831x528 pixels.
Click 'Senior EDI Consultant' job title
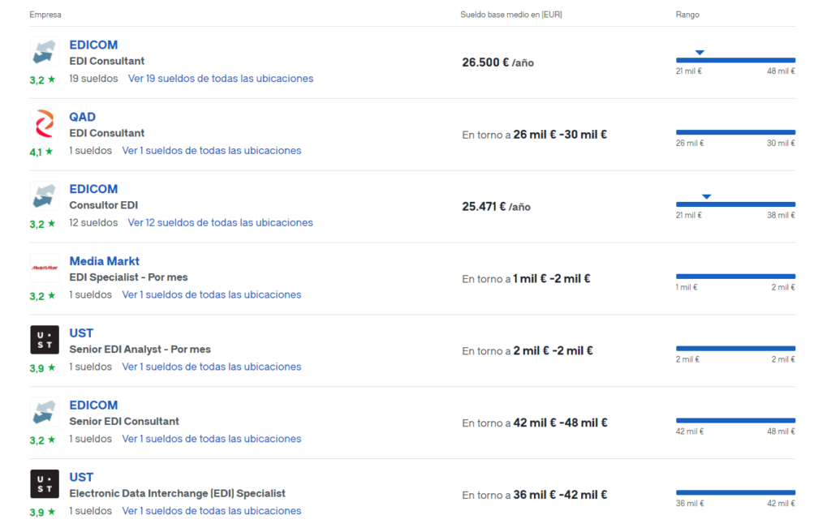point(124,421)
